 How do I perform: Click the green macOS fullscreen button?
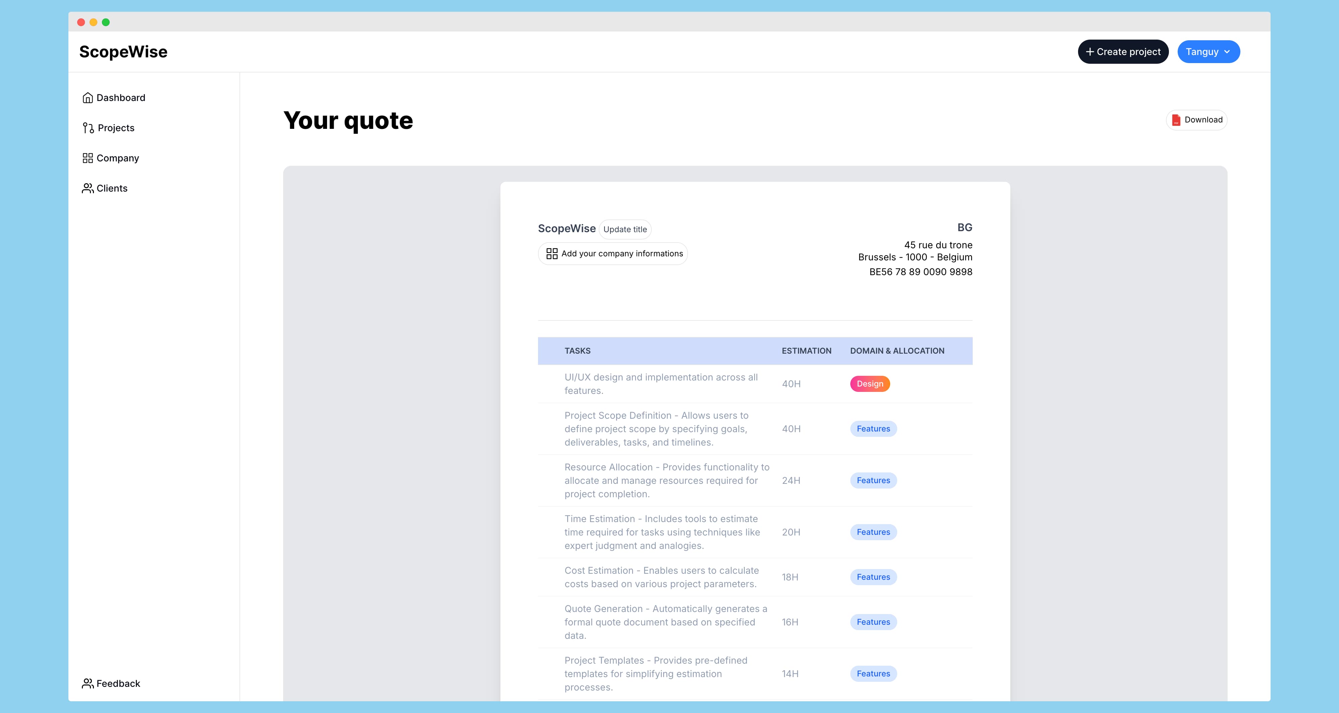(x=106, y=22)
